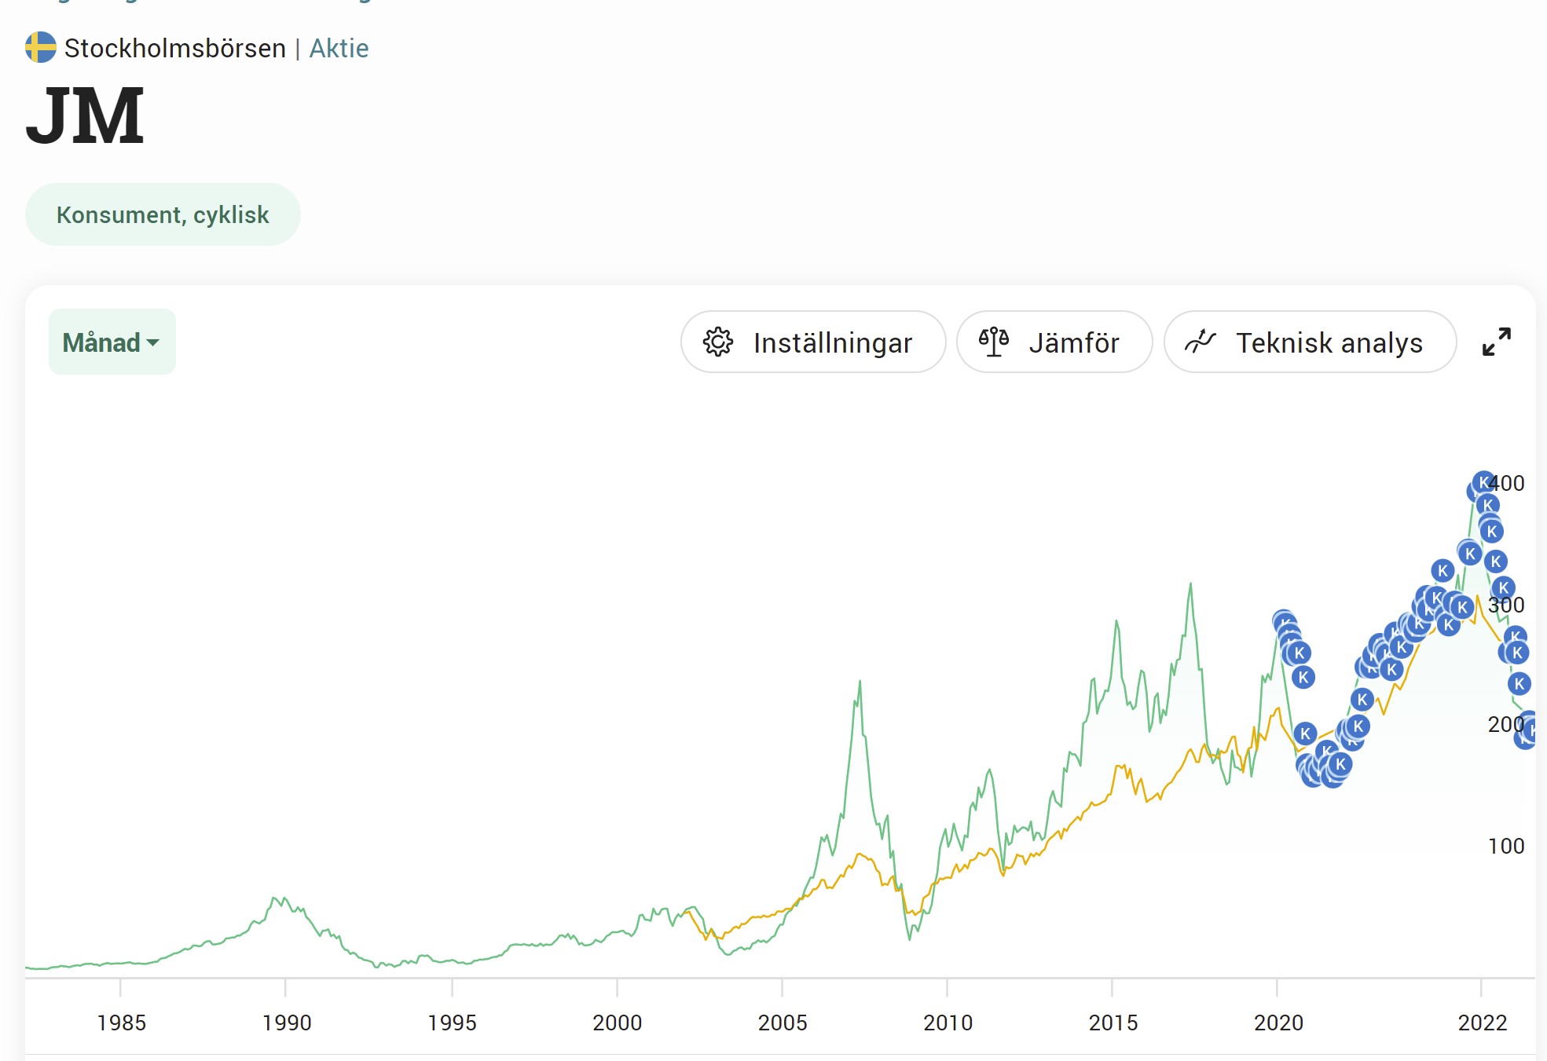Expand the chart to fullscreen

1496,342
